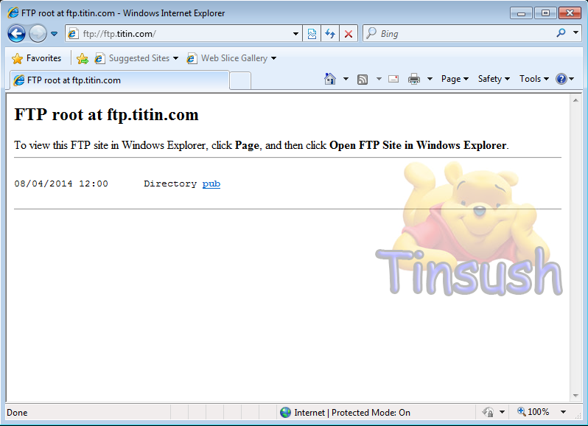
Task: Select the FTP root at ftp.titin.com tab
Action: [119, 80]
